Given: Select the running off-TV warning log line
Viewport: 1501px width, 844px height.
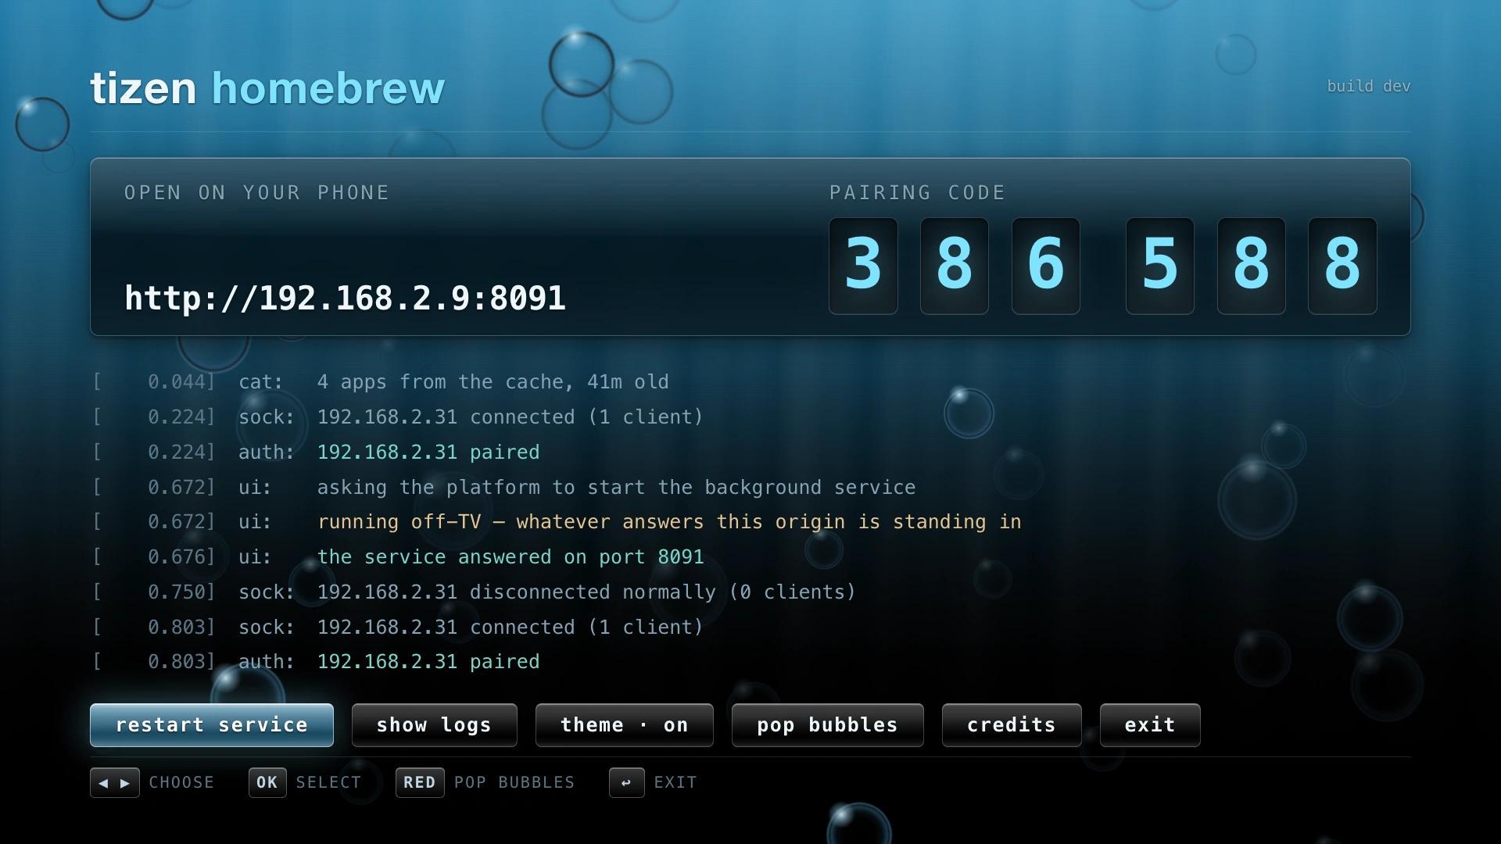Looking at the screenshot, I should [x=557, y=522].
